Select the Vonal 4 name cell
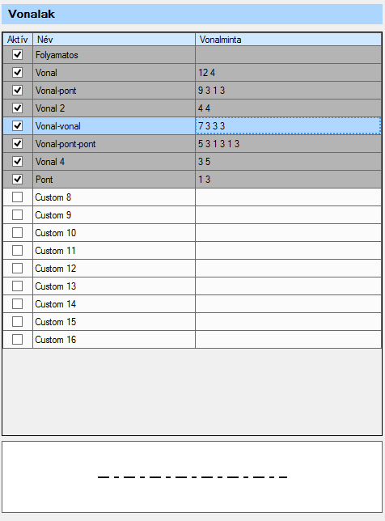385x521 pixels. [114, 162]
